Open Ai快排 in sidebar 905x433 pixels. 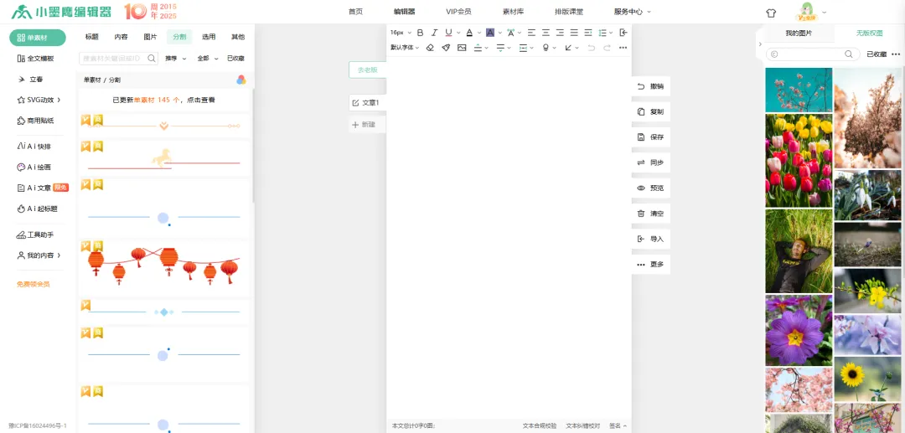tap(34, 147)
